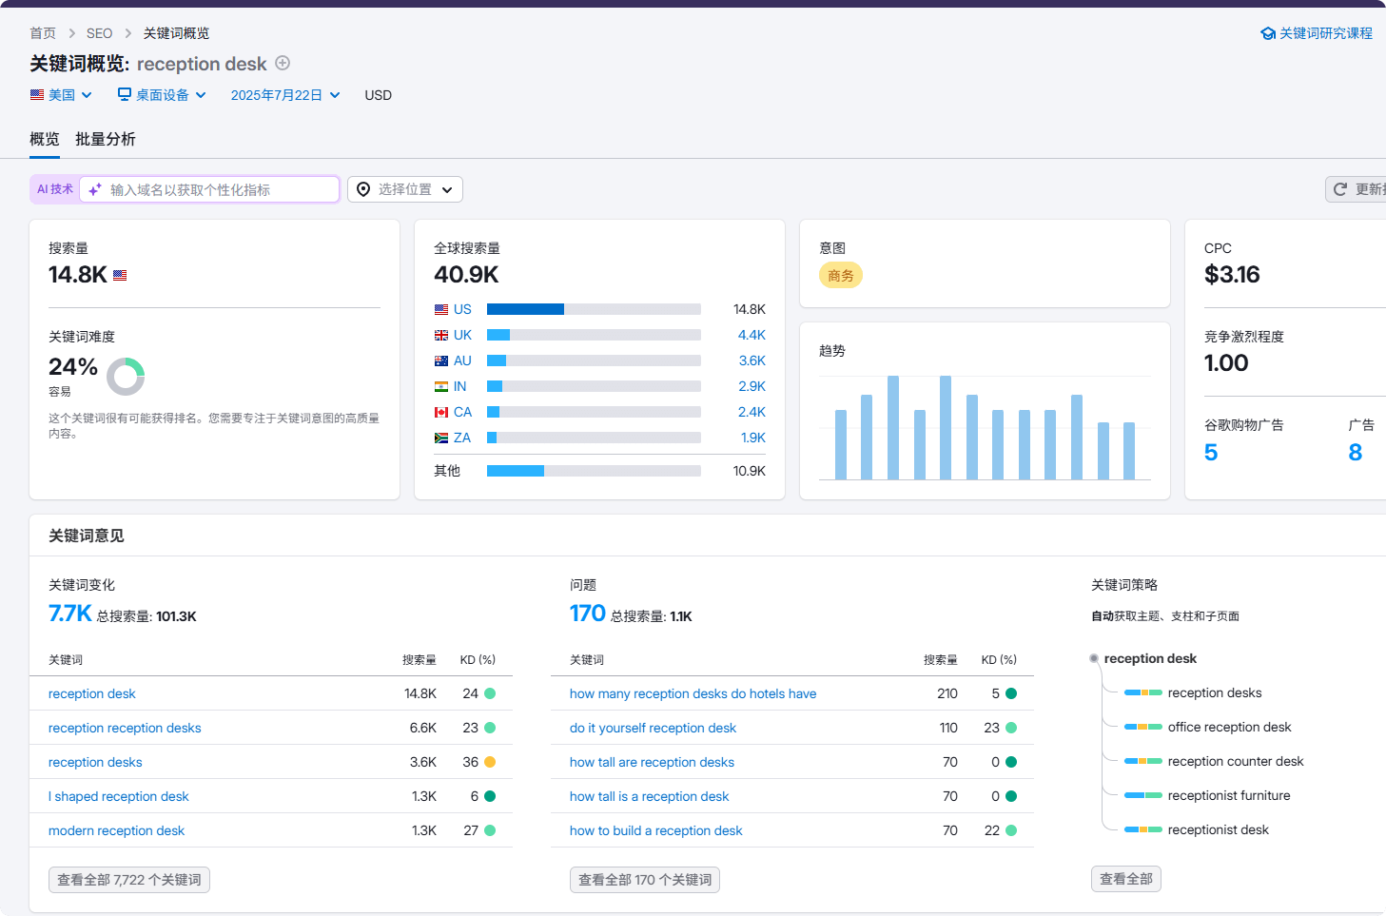The image size is (1386, 916).
Task: Click the plus icon beside reception desk title
Action: click(x=283, y=63)
